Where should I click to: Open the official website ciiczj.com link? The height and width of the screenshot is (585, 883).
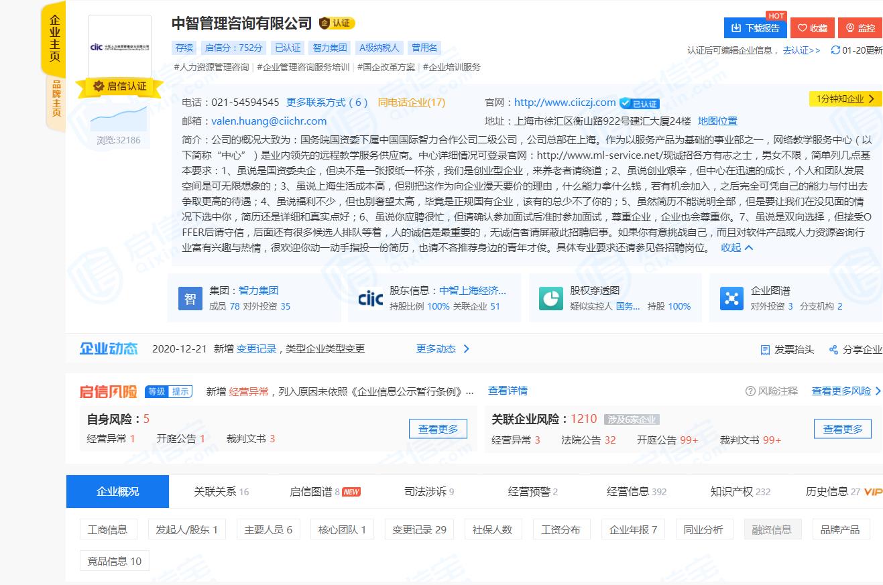point(565,103)
